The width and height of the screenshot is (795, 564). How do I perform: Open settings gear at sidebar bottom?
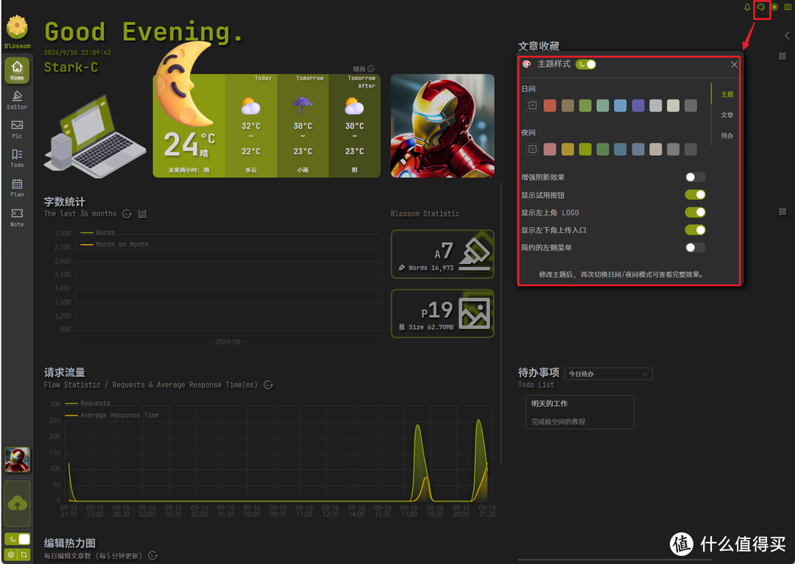click(x=10, y=554)
